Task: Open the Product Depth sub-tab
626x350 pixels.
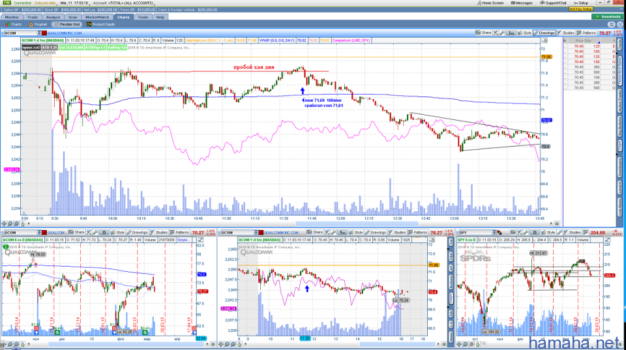Action: (100, 24)
